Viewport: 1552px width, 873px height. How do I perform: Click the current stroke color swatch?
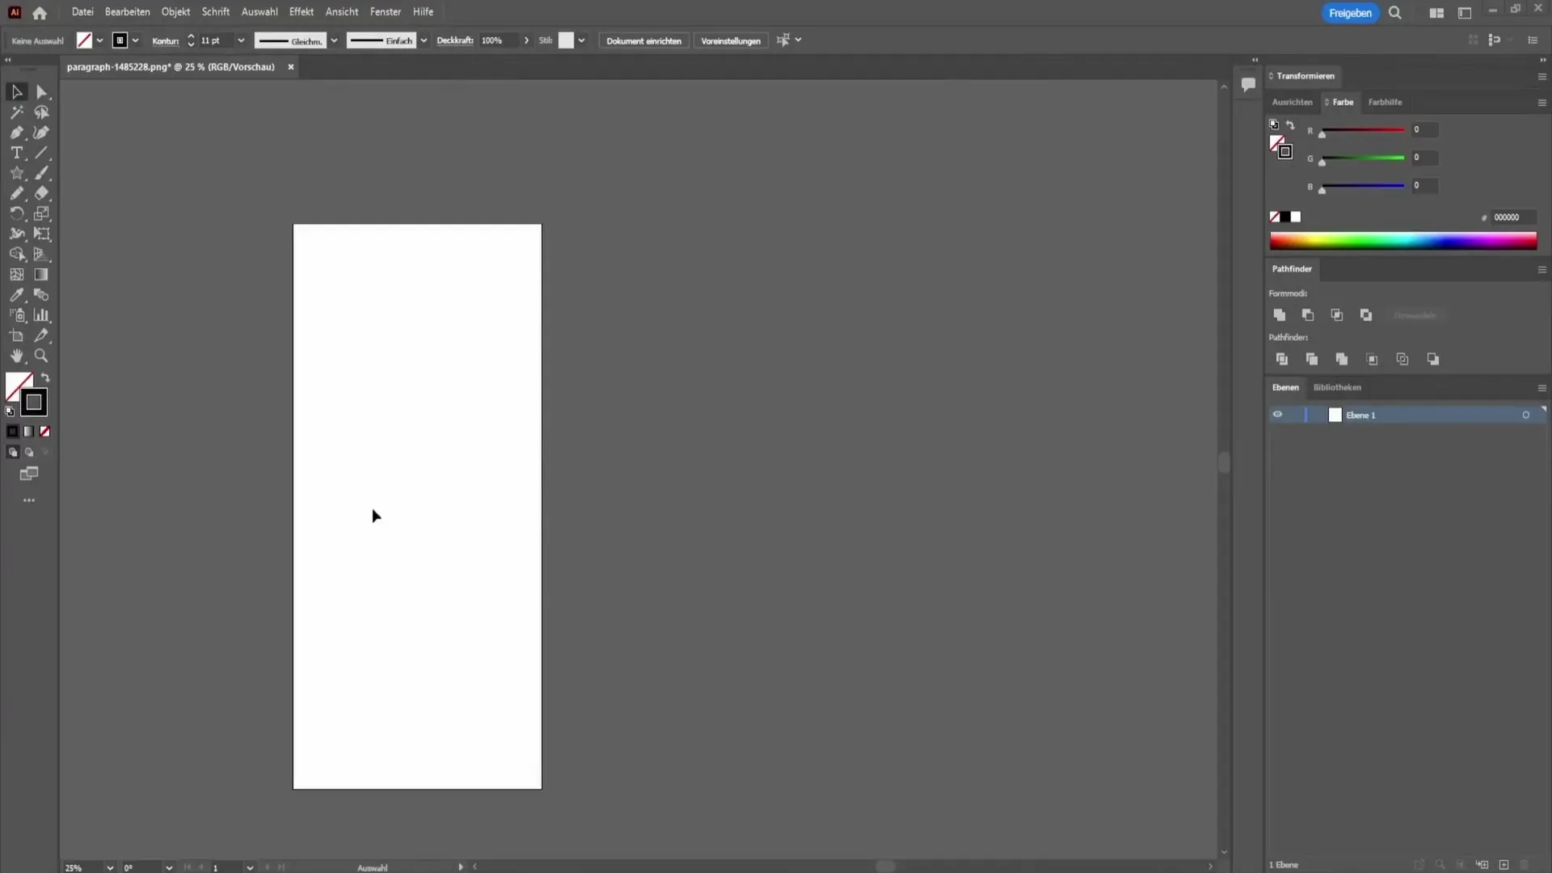pyautogui.click(x=32, y=403)
